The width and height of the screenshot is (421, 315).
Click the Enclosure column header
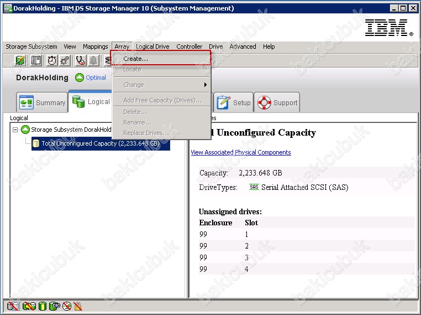[x=215, y=223]
